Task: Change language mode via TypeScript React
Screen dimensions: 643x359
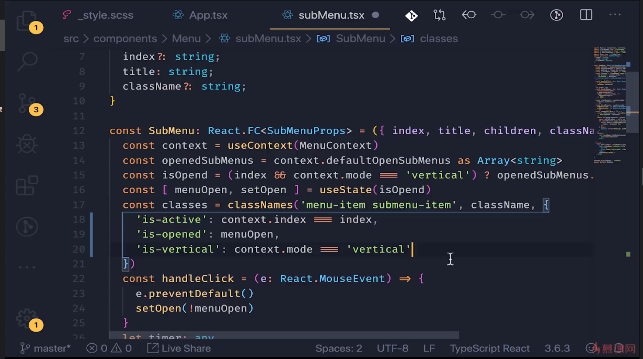Action: tap(490, 349)
